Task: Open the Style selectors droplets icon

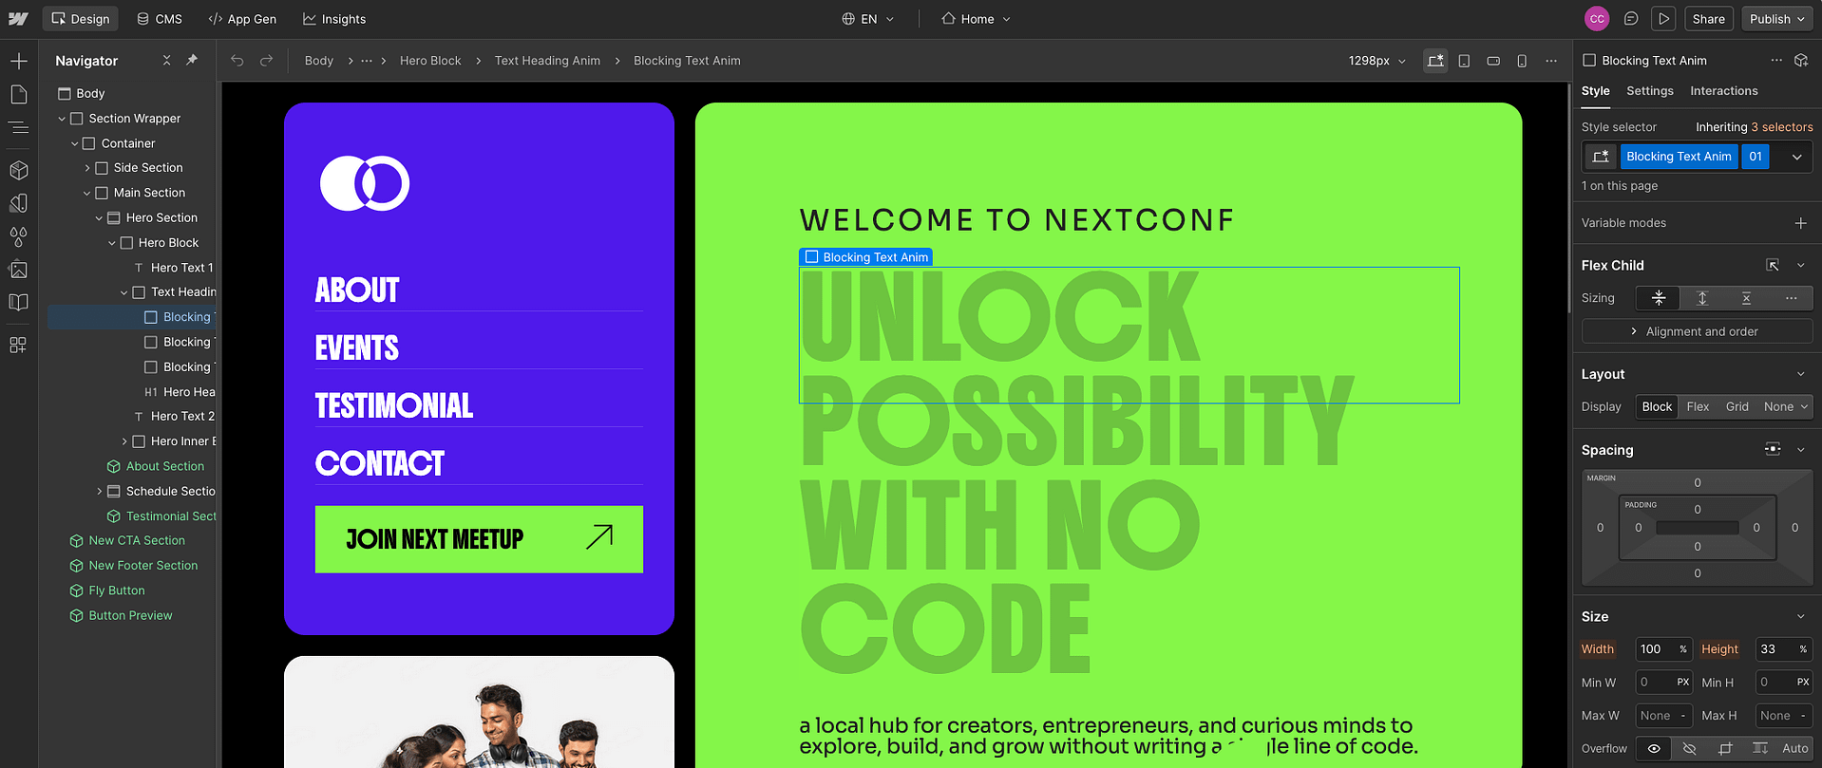Action: click(x=18, y=236)
